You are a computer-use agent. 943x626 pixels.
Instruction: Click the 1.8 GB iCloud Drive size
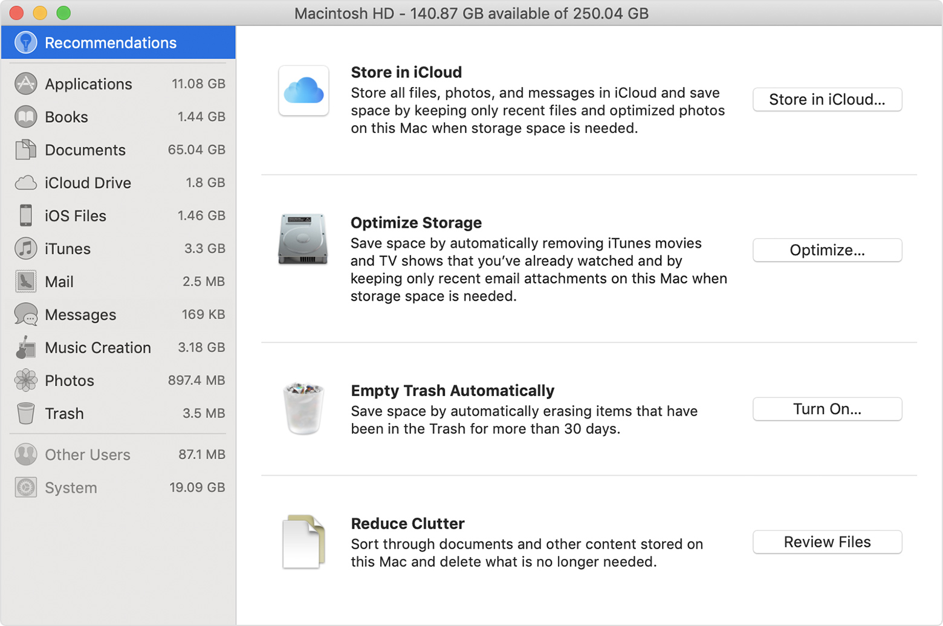pyautogui.click(x=206, y=182)
